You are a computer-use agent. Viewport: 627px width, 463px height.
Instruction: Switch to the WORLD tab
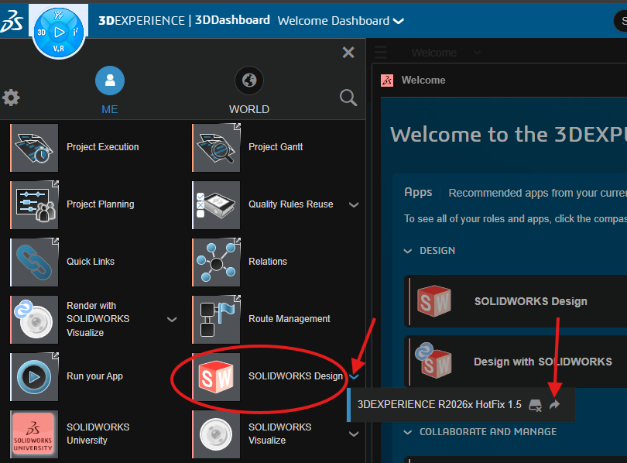tap(248, 90)
